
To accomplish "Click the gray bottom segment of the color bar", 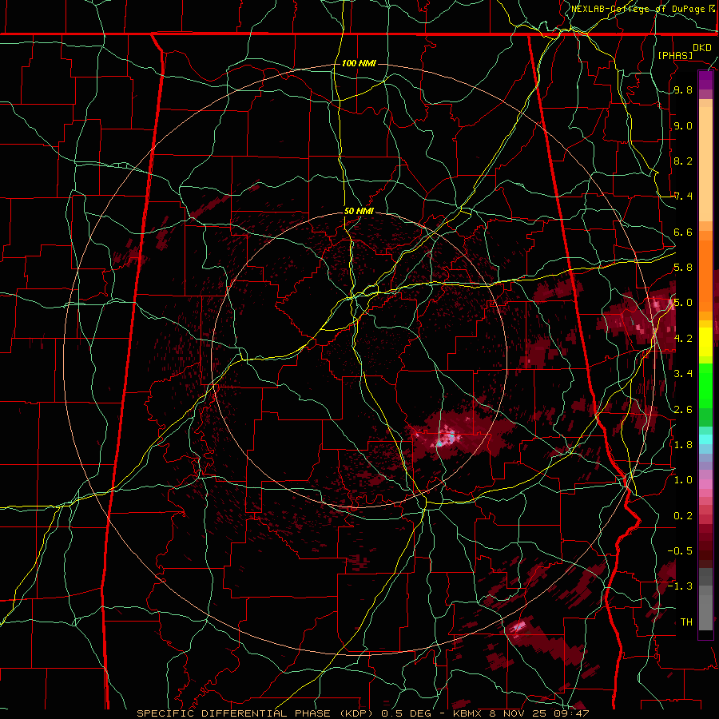I will coord(705,608).
